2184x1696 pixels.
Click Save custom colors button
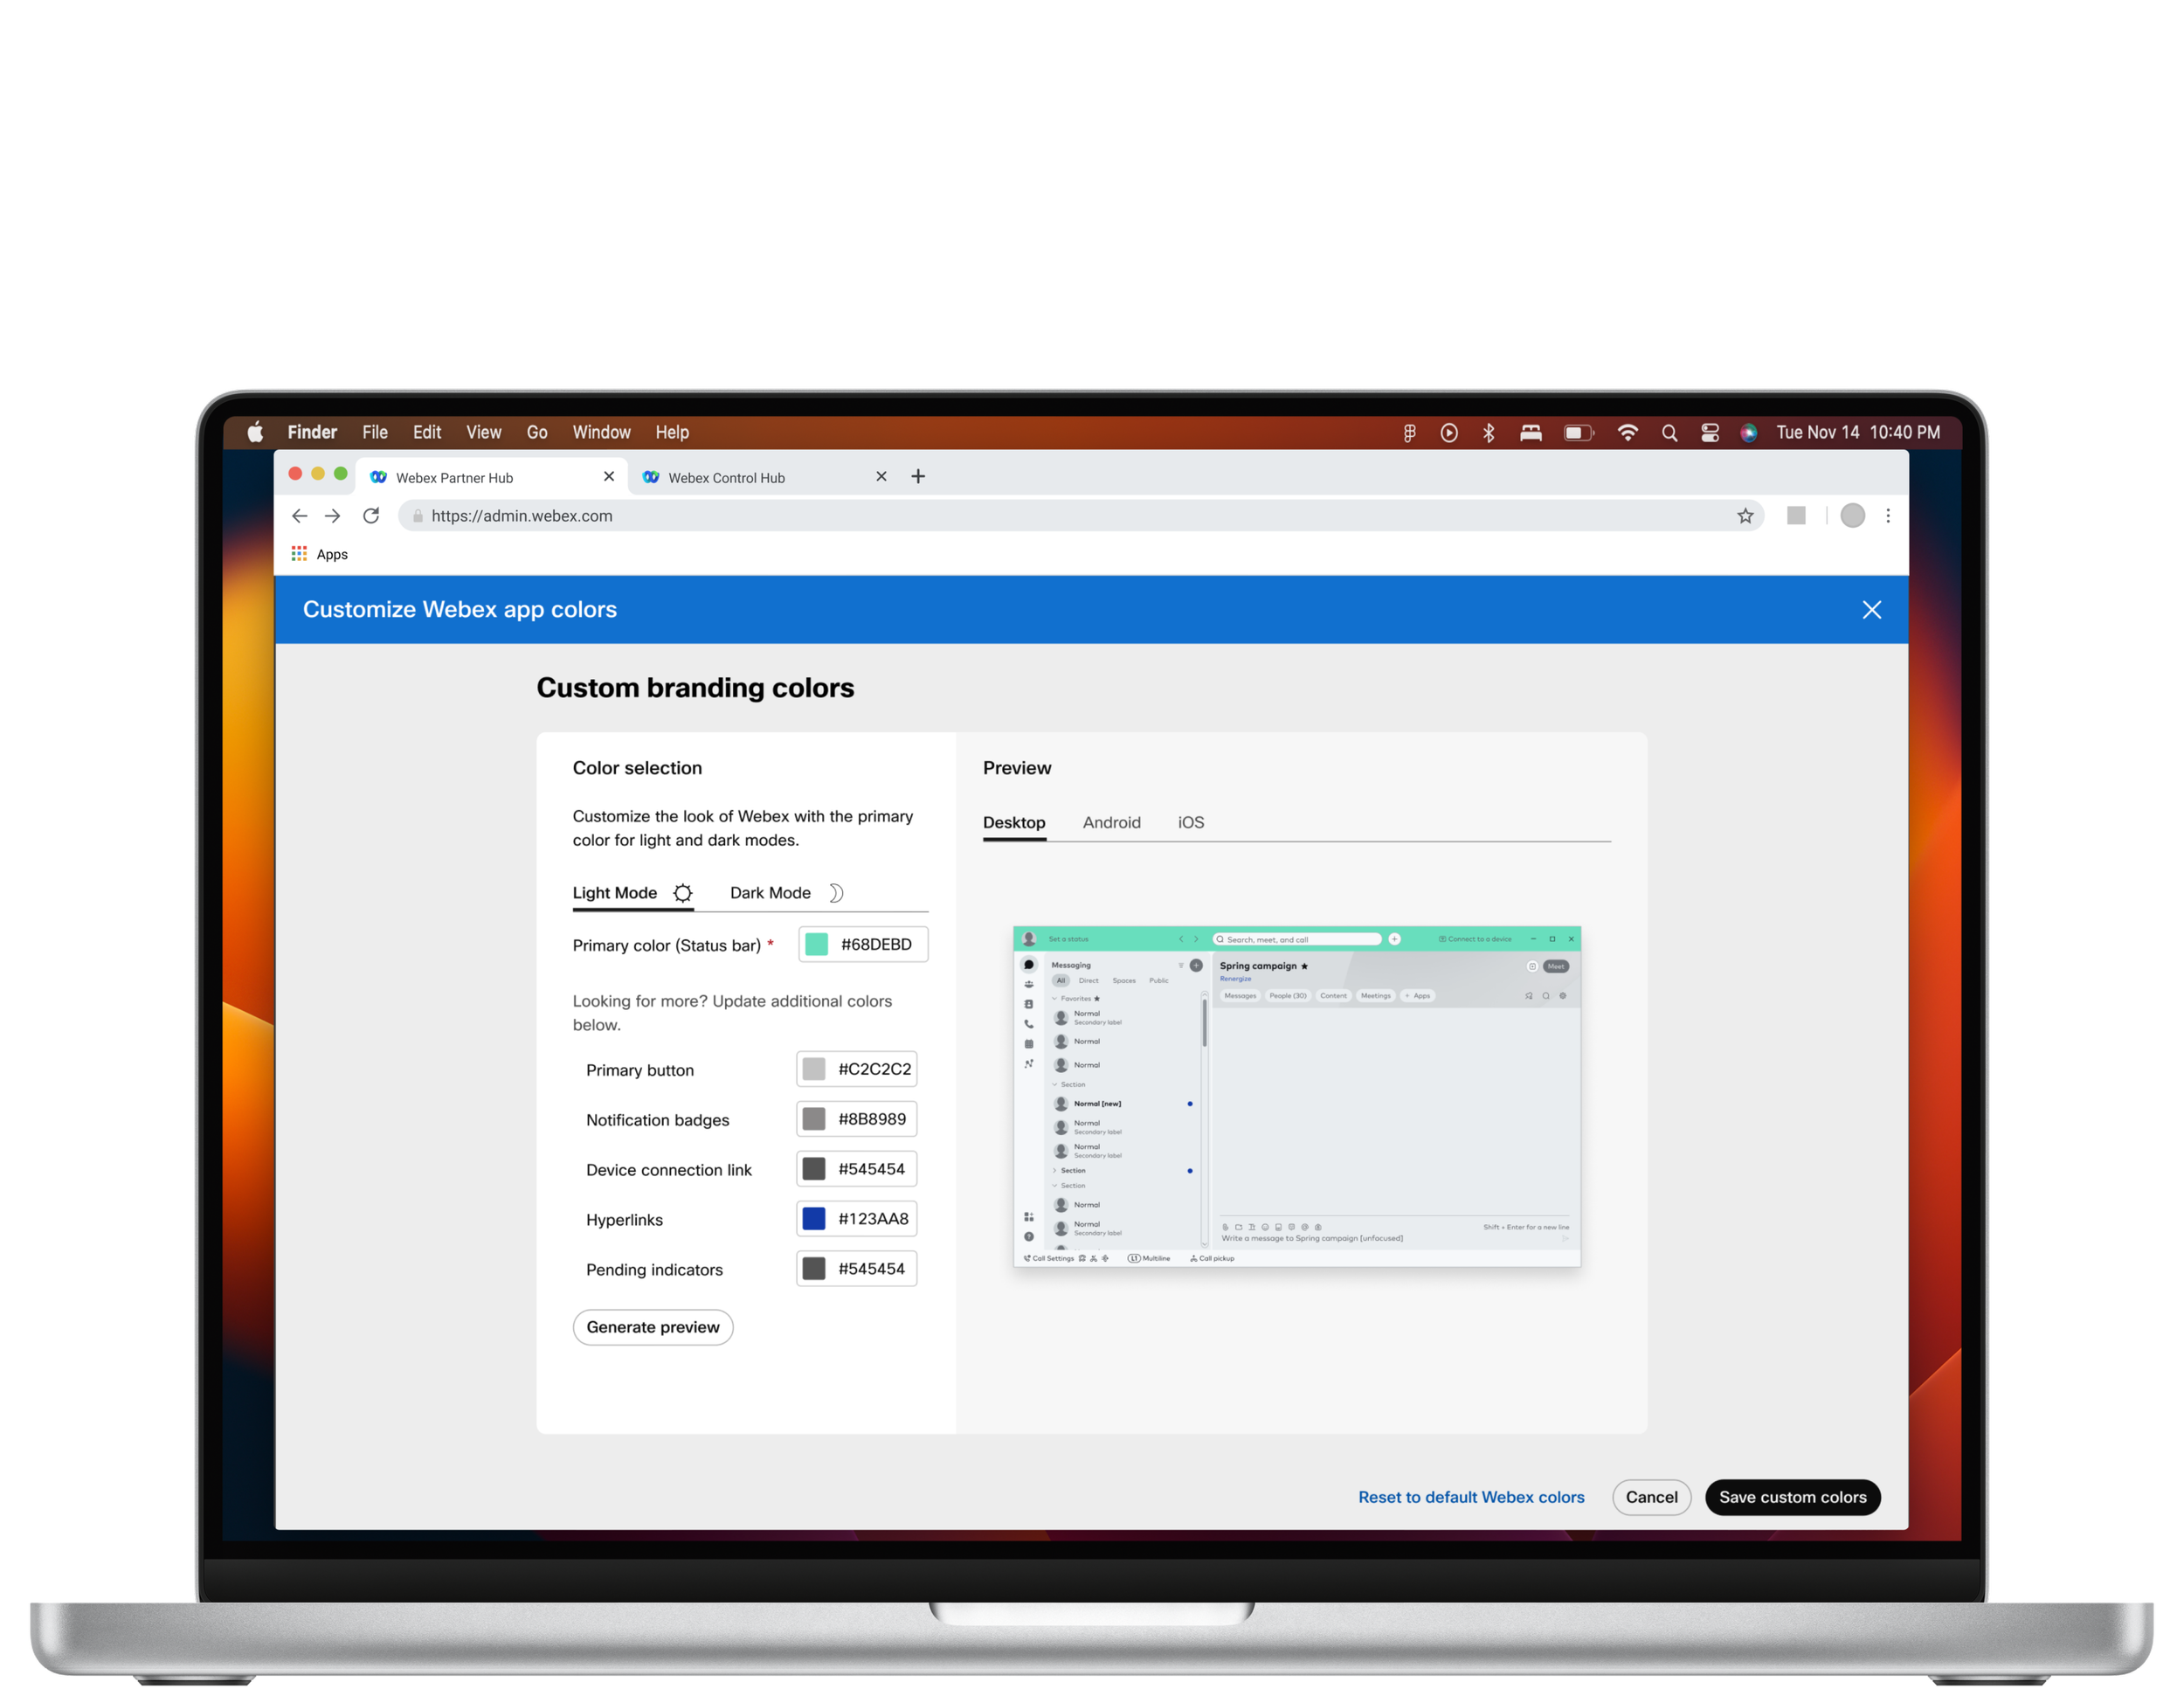(x=1792, y=1497)
